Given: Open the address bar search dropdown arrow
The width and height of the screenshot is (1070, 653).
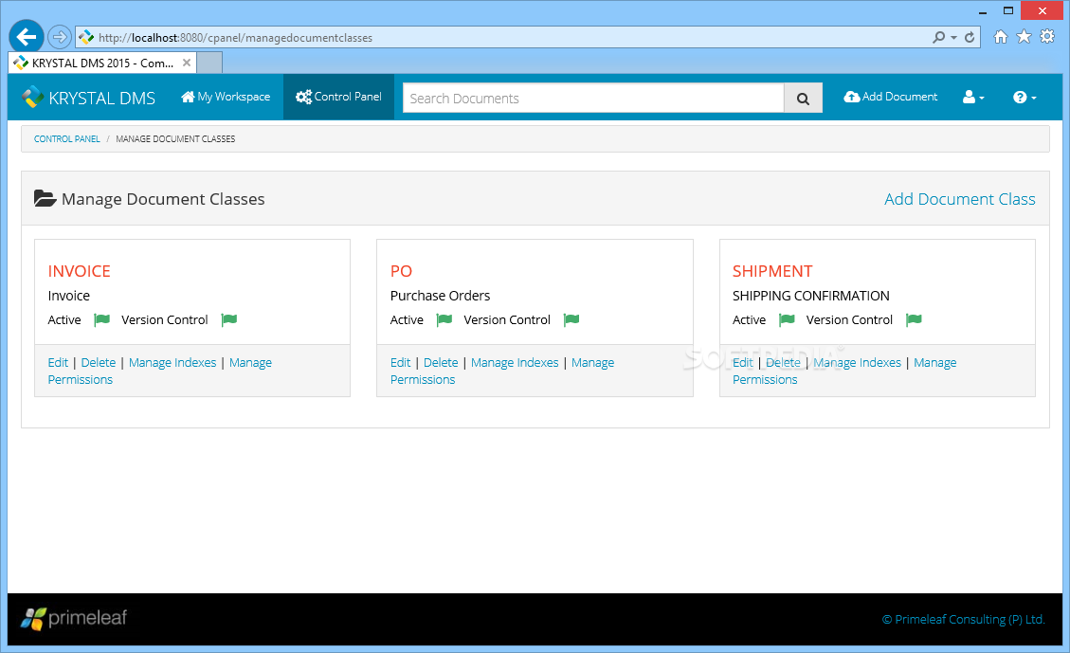Looking at the screenshot, I should 954,38.
